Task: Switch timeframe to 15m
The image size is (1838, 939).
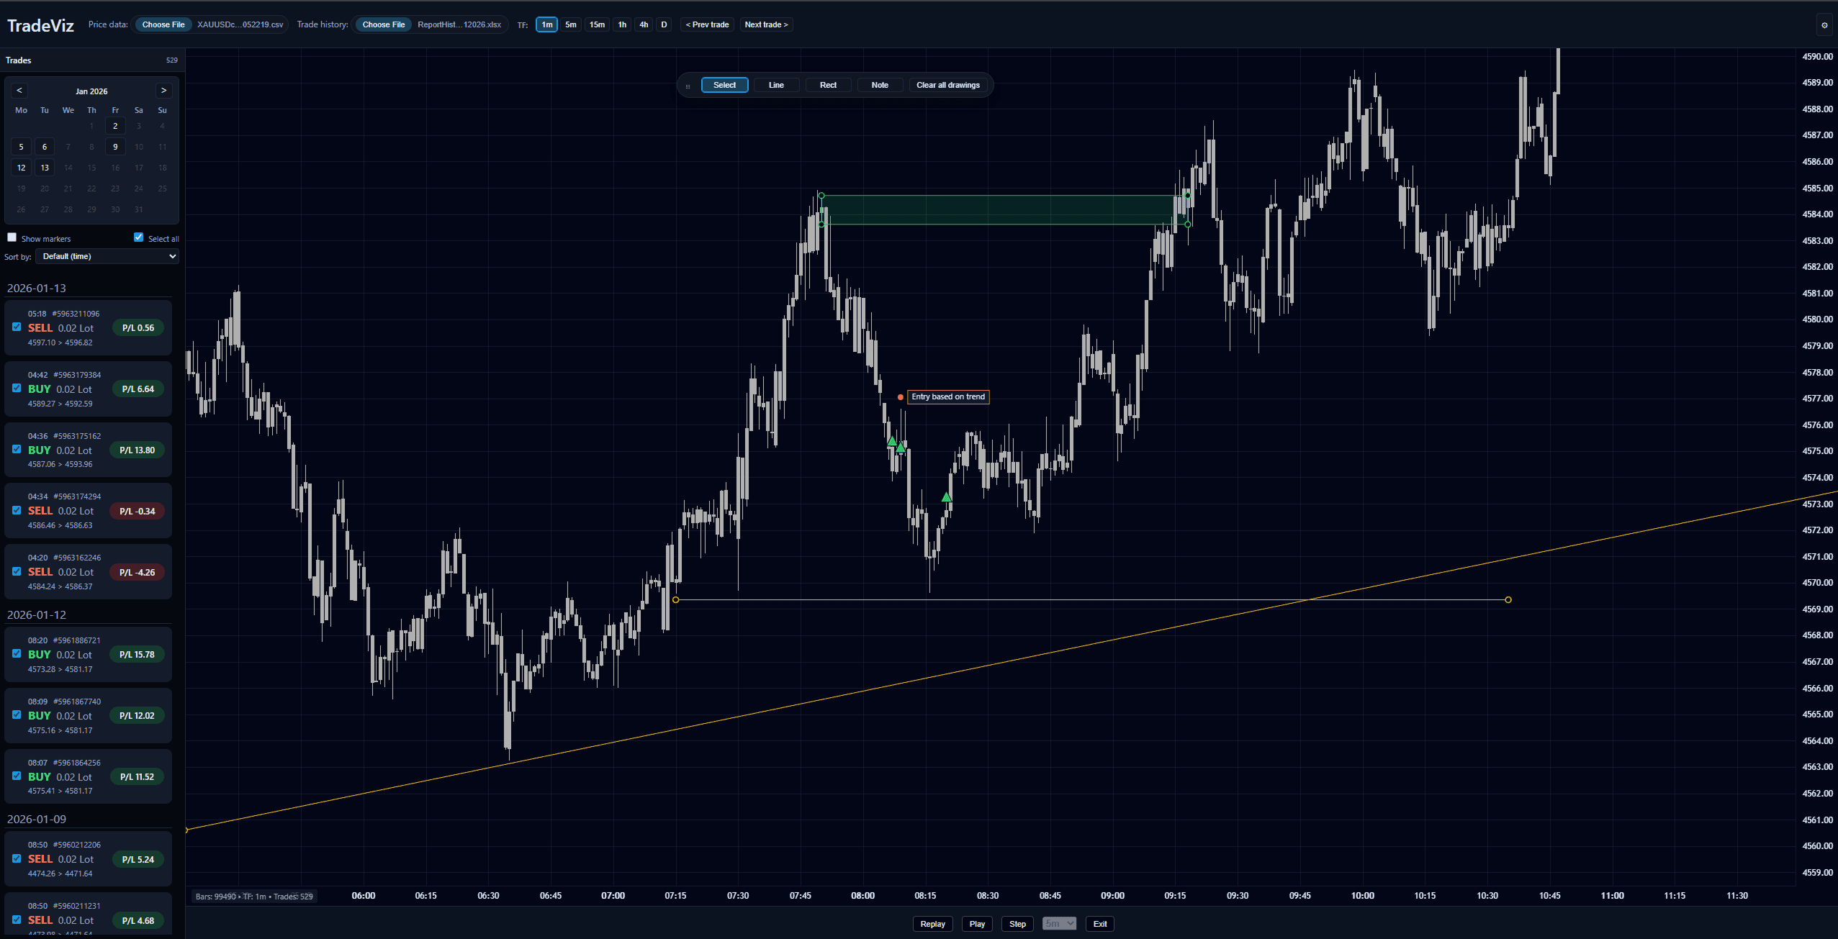Action: click(x=597, y=25)
